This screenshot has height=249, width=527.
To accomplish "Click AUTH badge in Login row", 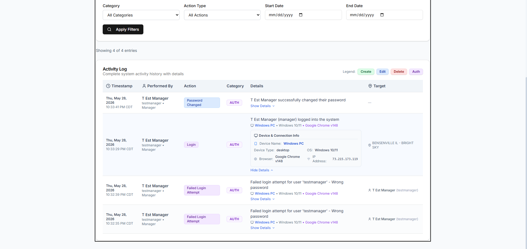I will tap(234, 145).
